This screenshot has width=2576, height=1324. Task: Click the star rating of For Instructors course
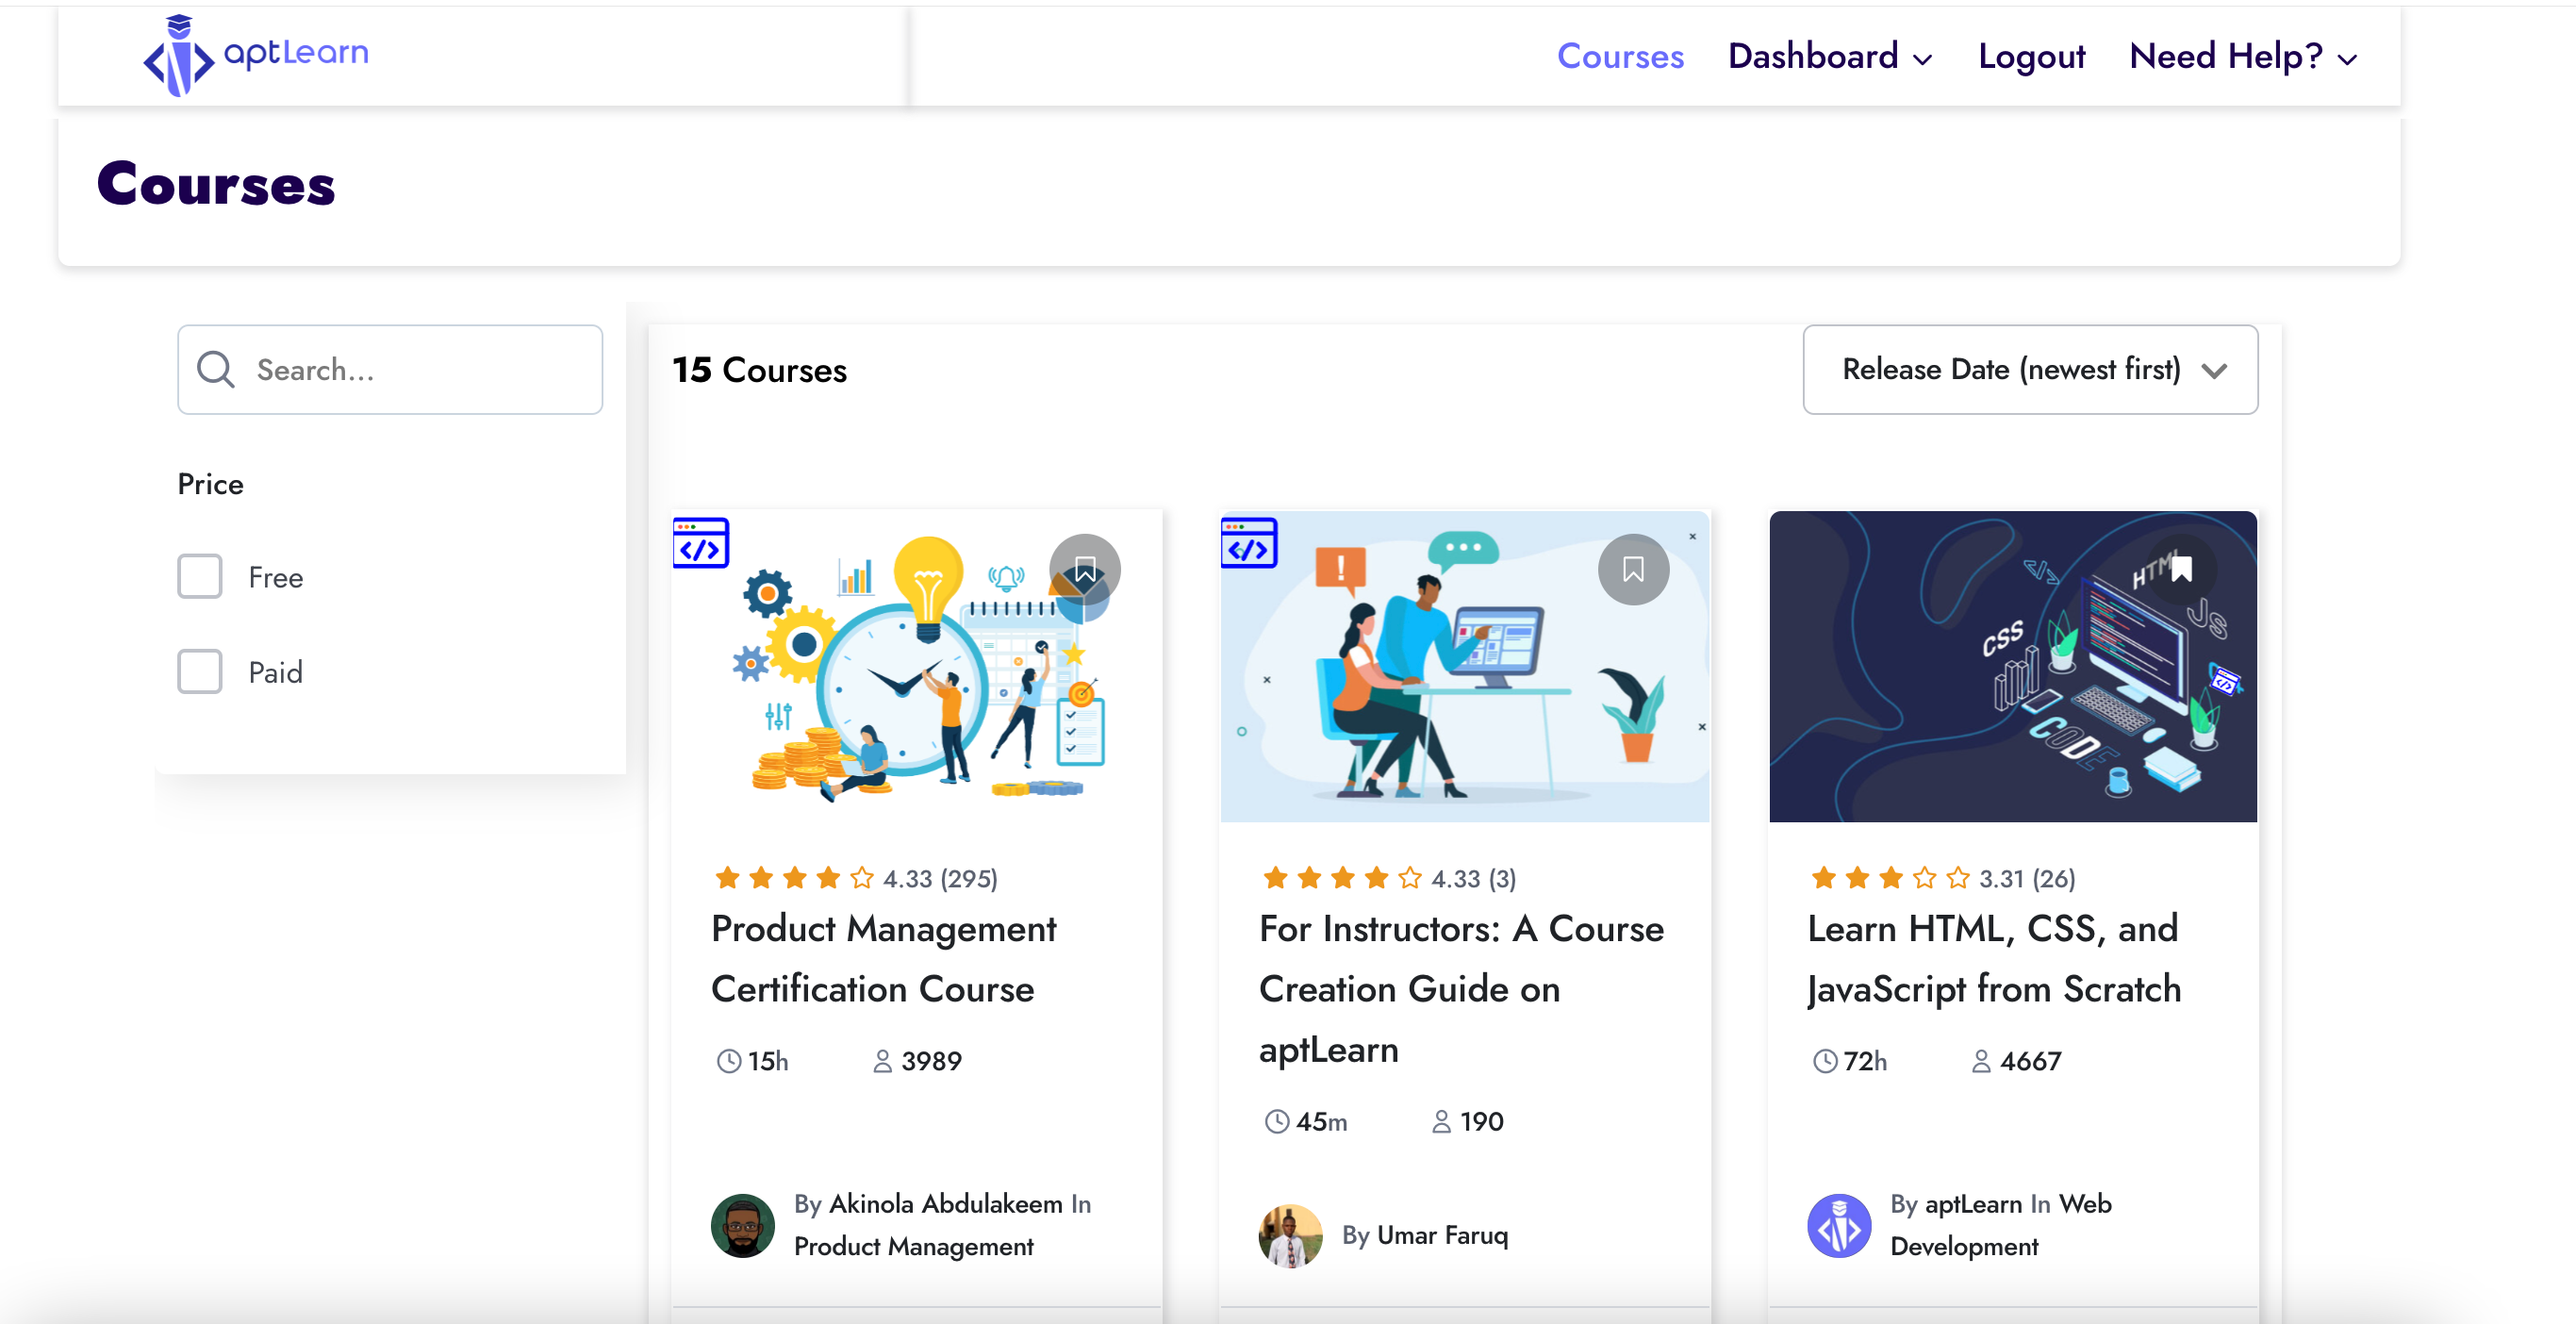tap(1342, 878)
